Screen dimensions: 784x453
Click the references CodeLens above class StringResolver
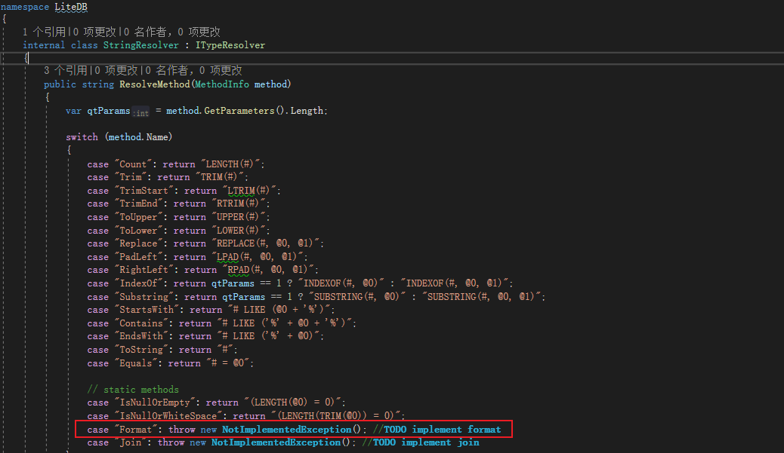pyautogui.click(x=45, y=32)
